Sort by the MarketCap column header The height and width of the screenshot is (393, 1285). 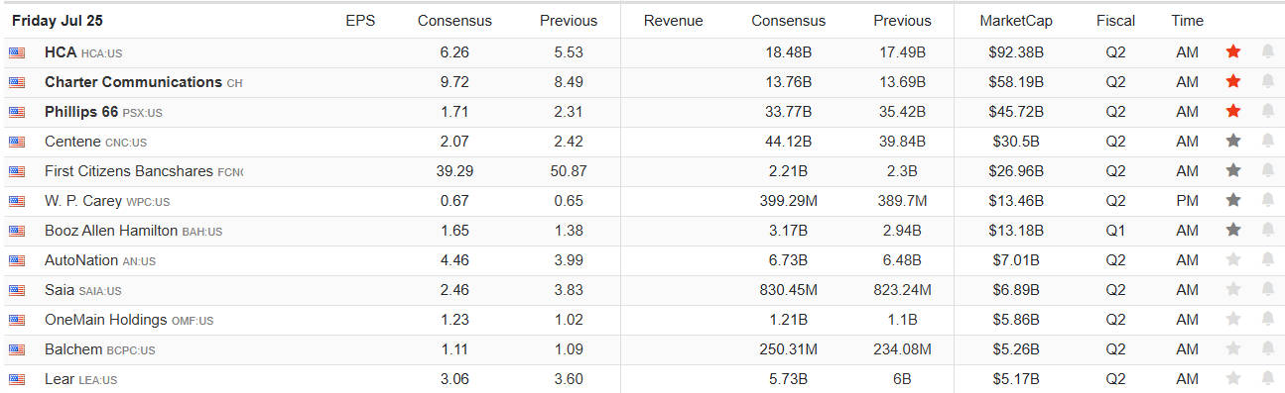(x=1016, y=21)
